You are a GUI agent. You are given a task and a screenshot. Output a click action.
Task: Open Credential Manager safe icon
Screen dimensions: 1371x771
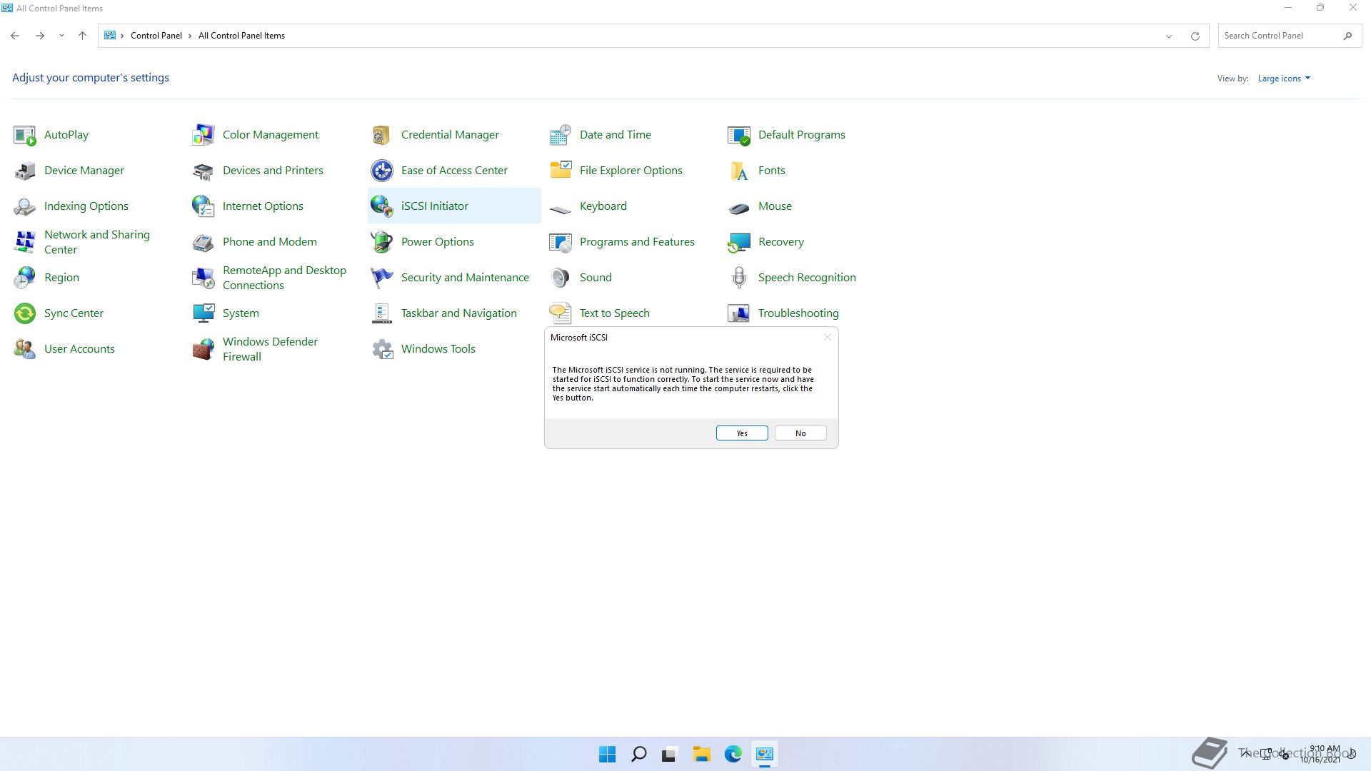(x=381, y=135)
